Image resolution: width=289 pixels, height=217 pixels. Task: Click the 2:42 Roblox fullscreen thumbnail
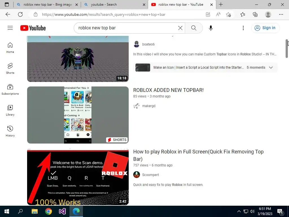[x=78, y=177]
